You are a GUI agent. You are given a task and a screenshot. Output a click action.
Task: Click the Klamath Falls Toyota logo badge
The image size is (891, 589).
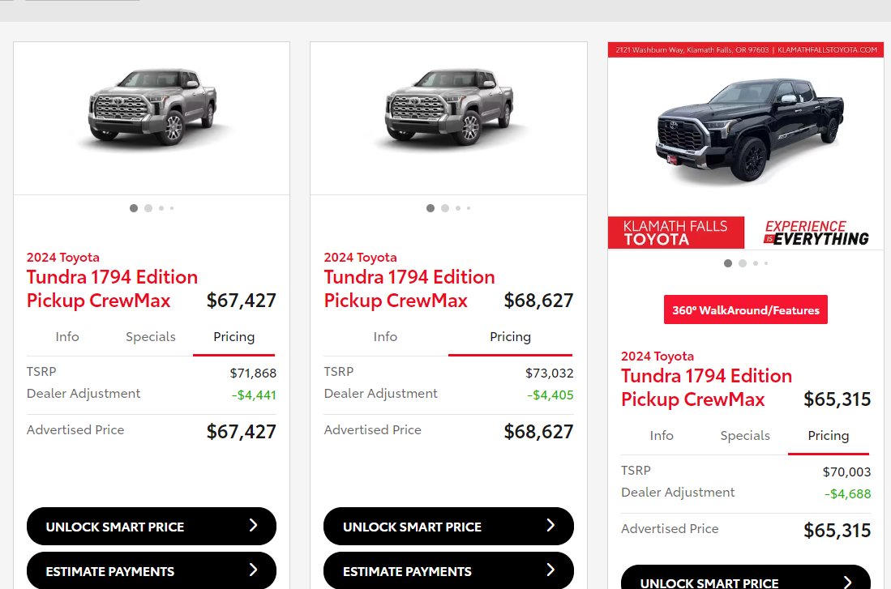tap(675, 233)
